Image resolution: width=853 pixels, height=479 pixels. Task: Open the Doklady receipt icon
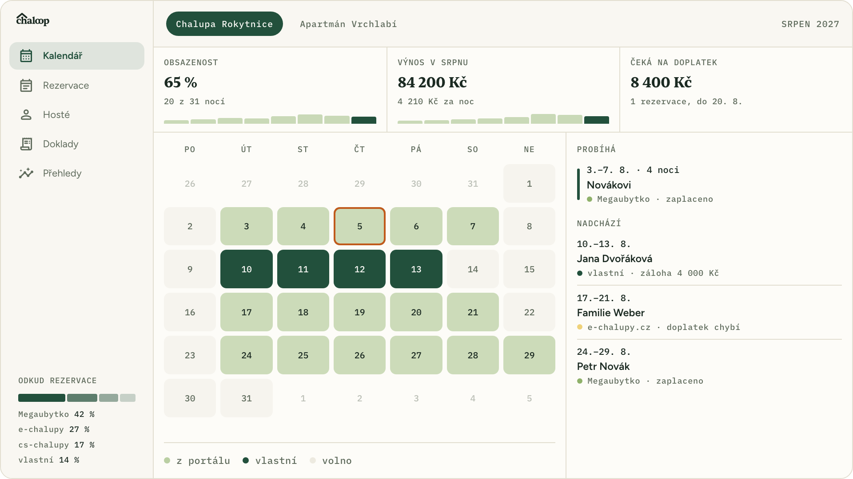(26, 144)
